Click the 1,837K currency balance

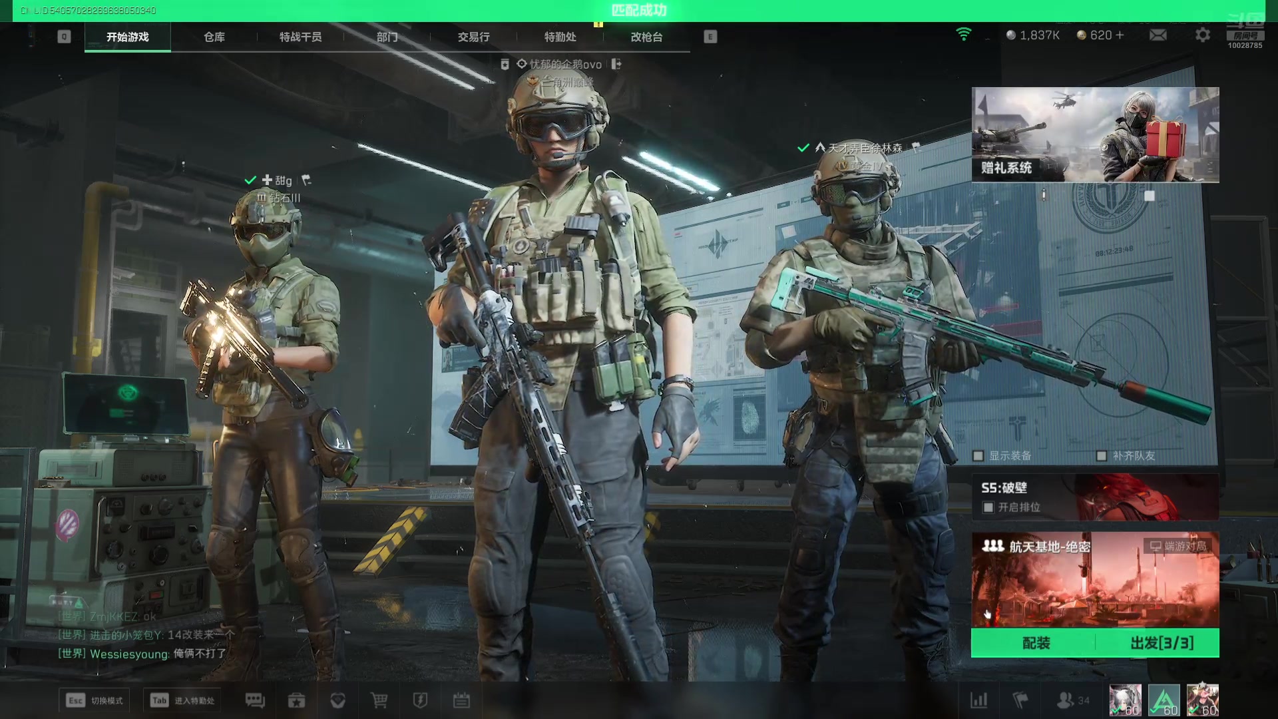click(1033, 35)
